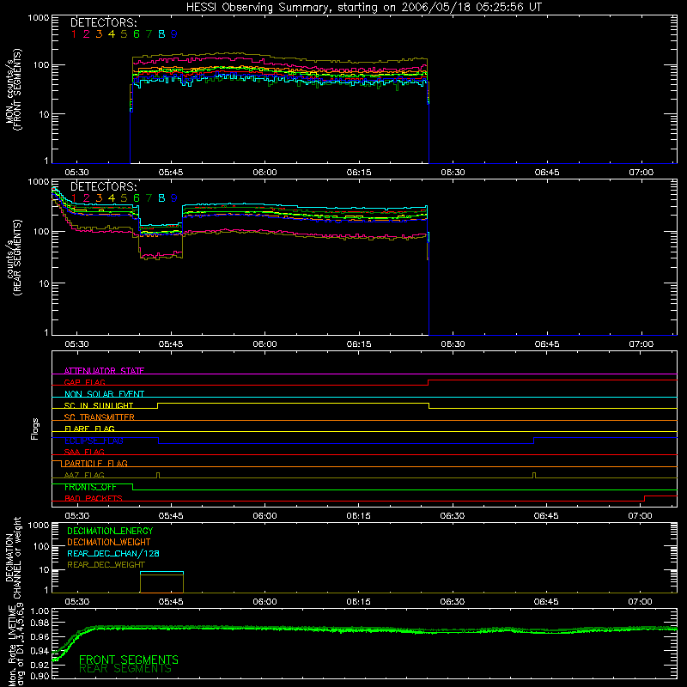Pick detector 7 in the rear segments legend
This screenshot has height=687, width=687.
click(149, 198)
